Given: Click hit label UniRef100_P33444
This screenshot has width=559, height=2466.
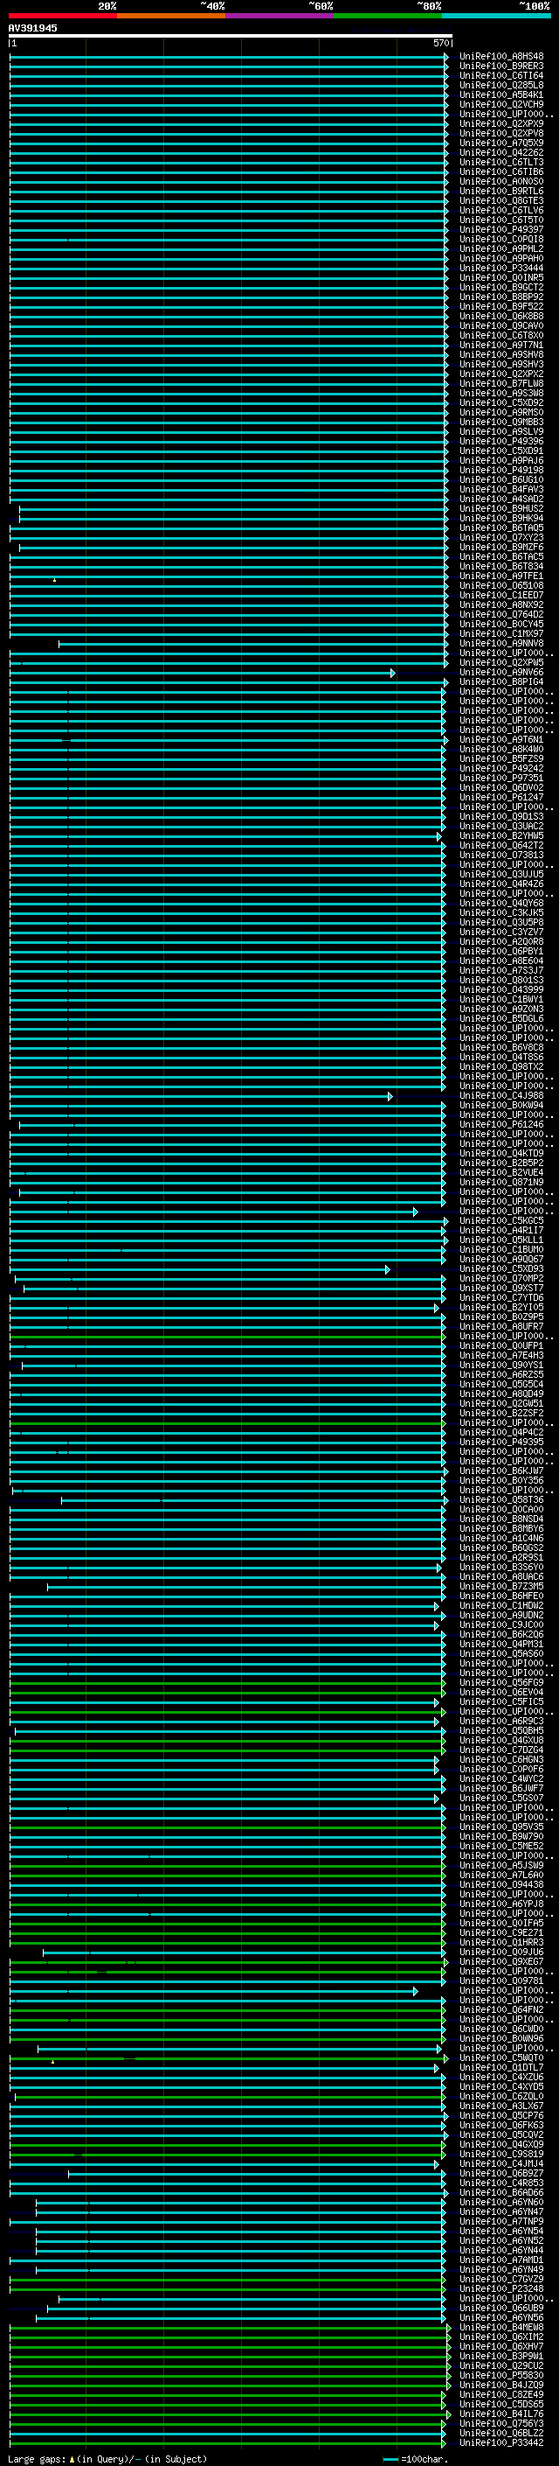Looking at the screenshot, I should (x=500, y=268).
